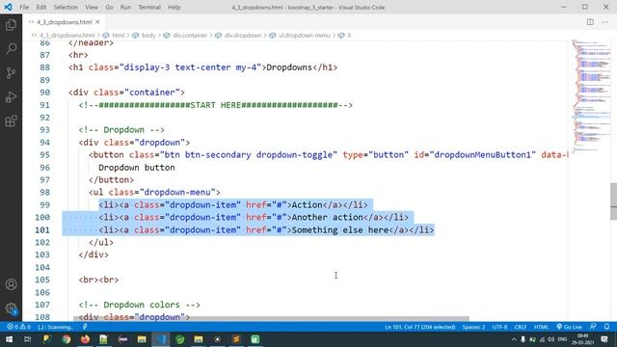Click errors and warnings status indicator

(18, 327)
